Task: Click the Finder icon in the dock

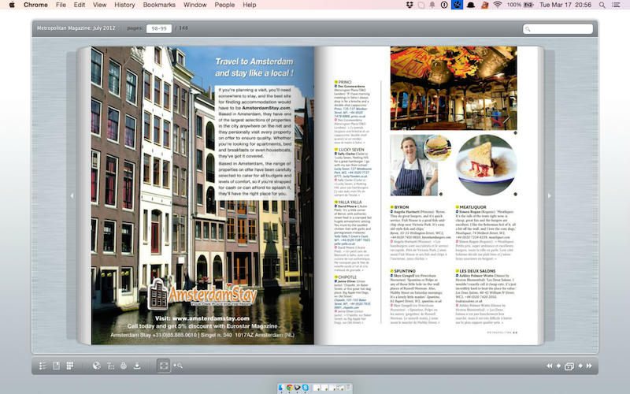Action: [x=282, y=388]
